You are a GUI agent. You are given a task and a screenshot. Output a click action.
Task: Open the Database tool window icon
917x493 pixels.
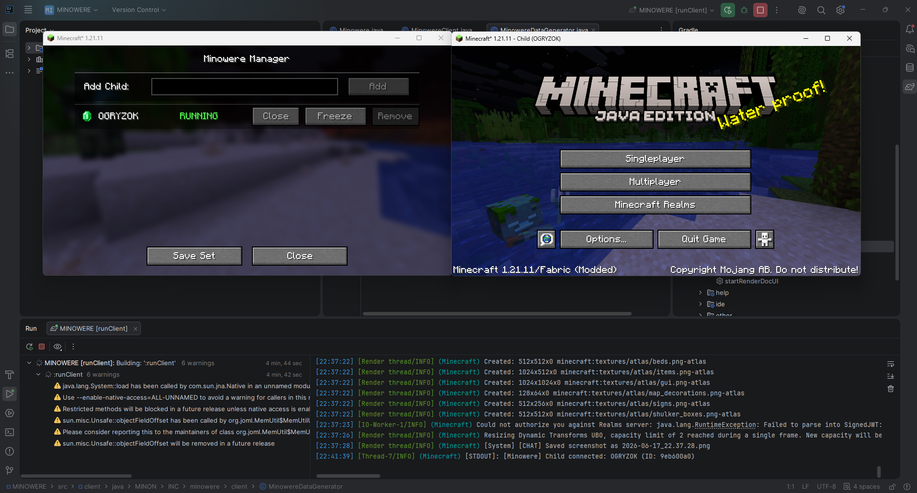[910, 67]
